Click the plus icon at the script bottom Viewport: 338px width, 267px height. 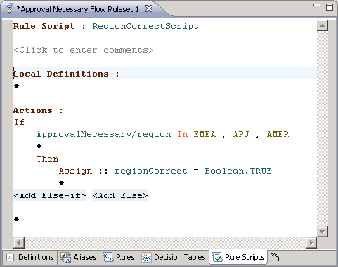coord(16,219)
